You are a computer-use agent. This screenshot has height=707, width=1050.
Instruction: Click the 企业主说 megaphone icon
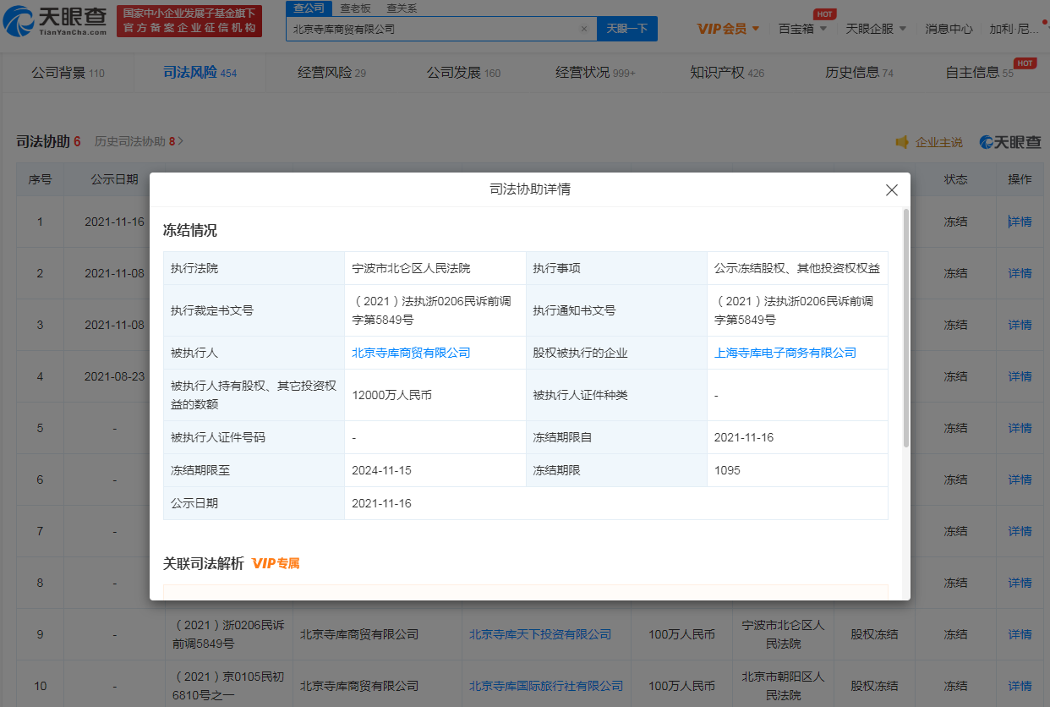tap(902, 142)
